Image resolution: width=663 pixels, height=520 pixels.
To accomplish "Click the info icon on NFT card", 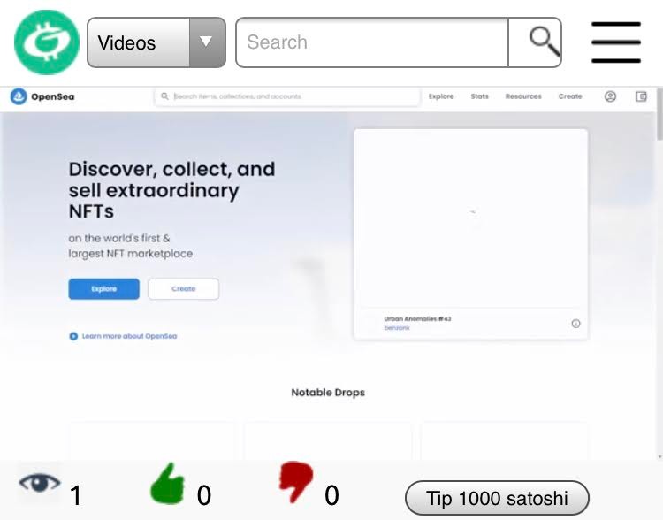I will tap(575, 324).
